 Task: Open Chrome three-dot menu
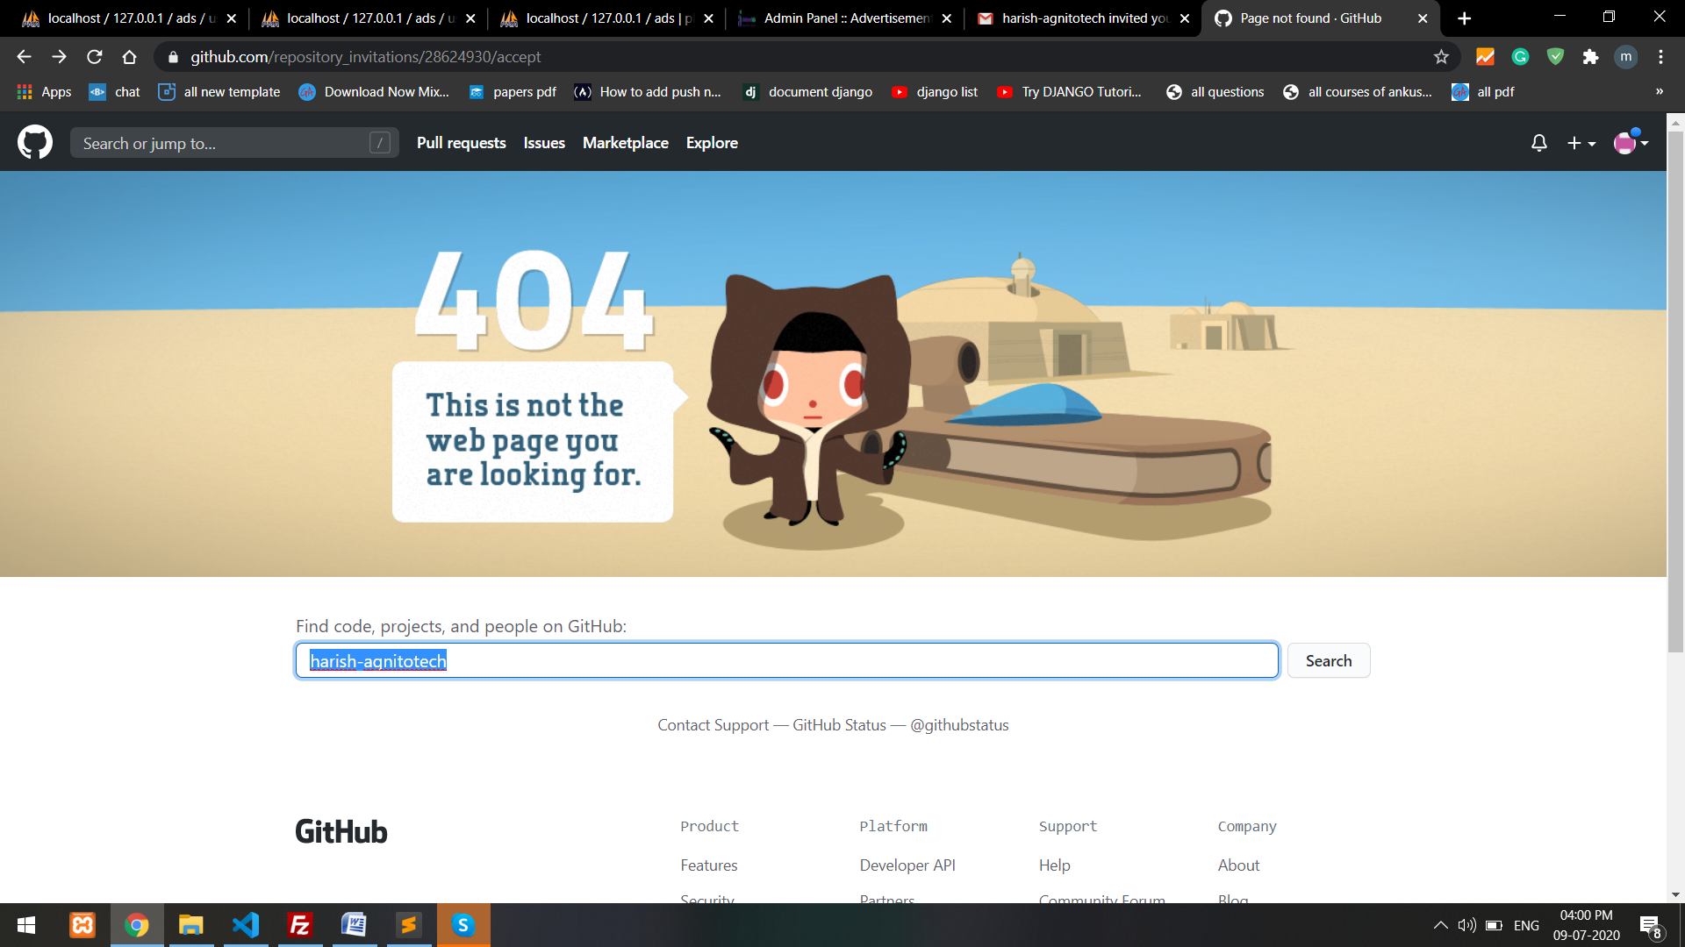point(1660,57)
